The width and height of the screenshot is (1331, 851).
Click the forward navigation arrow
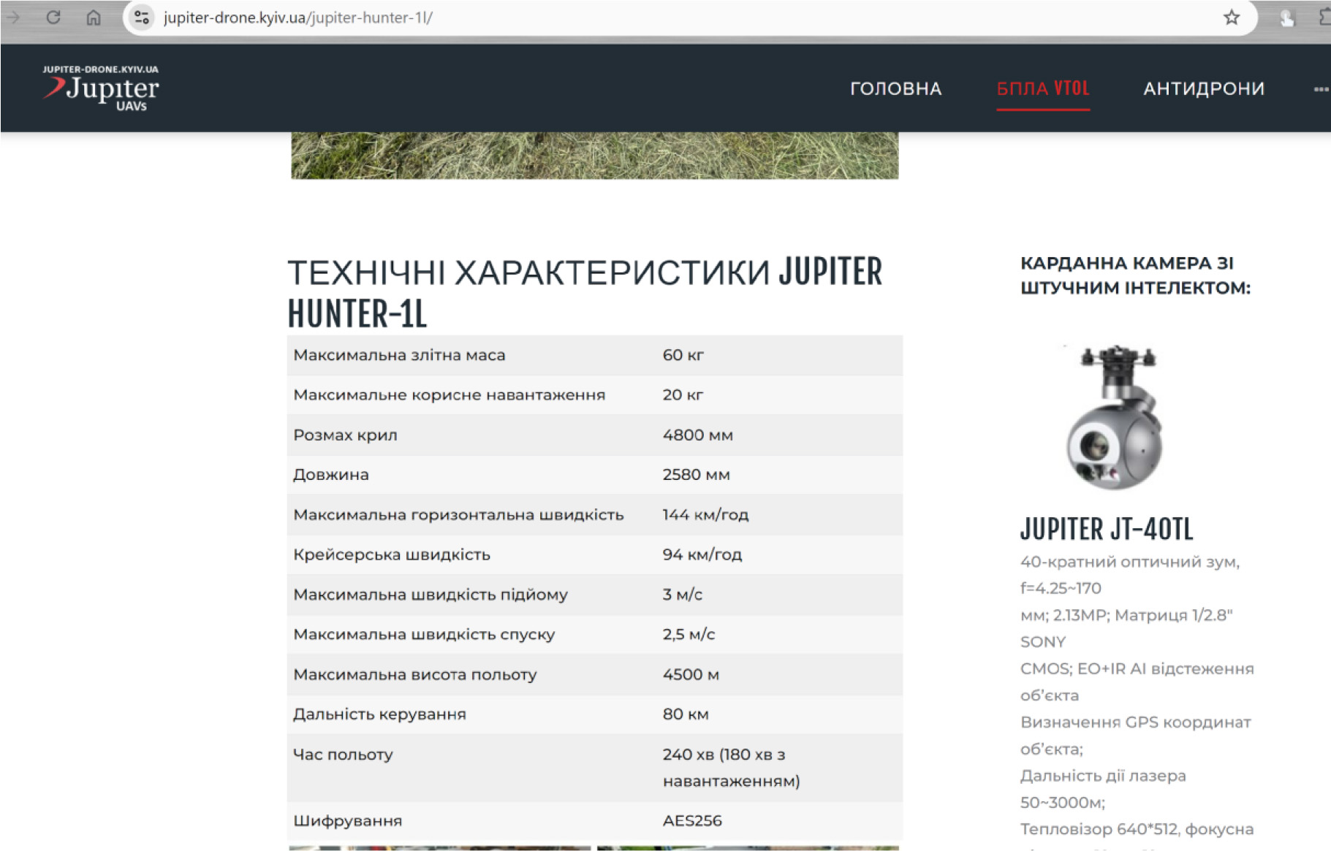click(13, 18)
